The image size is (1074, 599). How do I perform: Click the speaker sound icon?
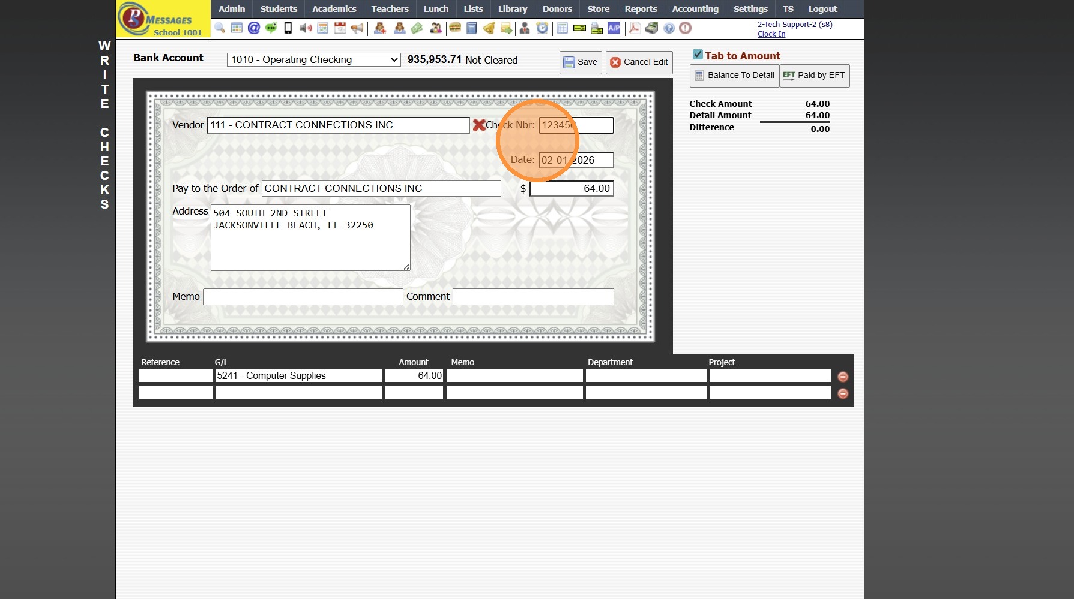306,28
